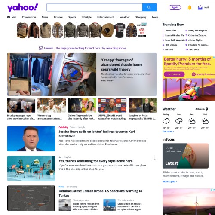Click the Try Premium Spotify button
The image size is (215, 215).
174,74
